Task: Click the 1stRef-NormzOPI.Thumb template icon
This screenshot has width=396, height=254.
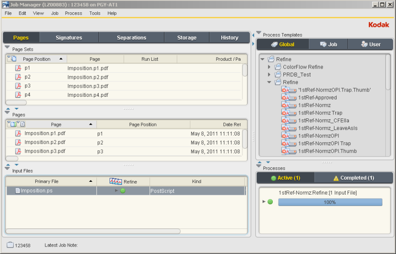Action: [x=290, y=151]
